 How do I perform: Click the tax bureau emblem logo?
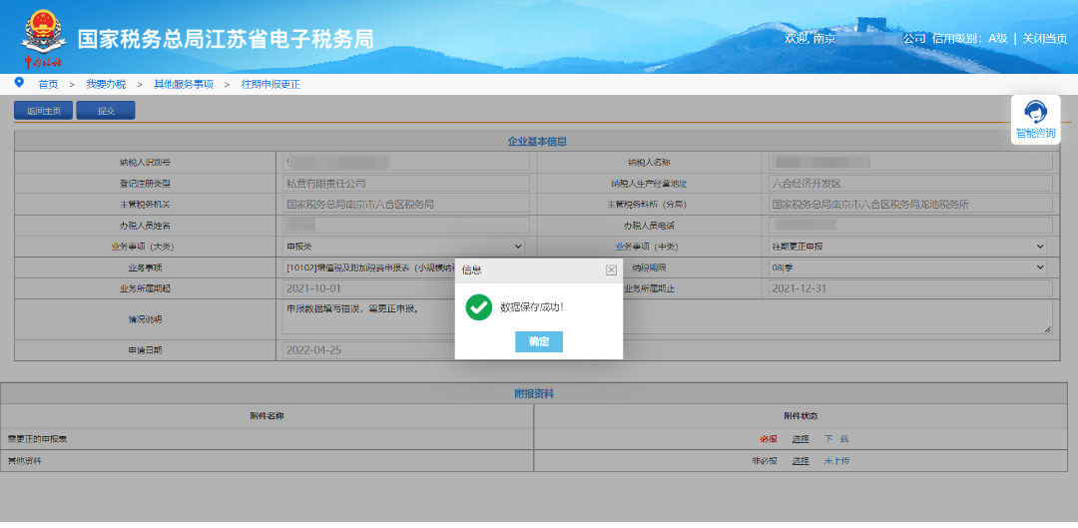41,37
